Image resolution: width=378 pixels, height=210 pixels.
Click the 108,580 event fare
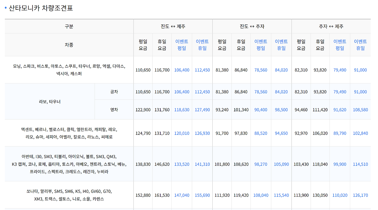point(360,110)
